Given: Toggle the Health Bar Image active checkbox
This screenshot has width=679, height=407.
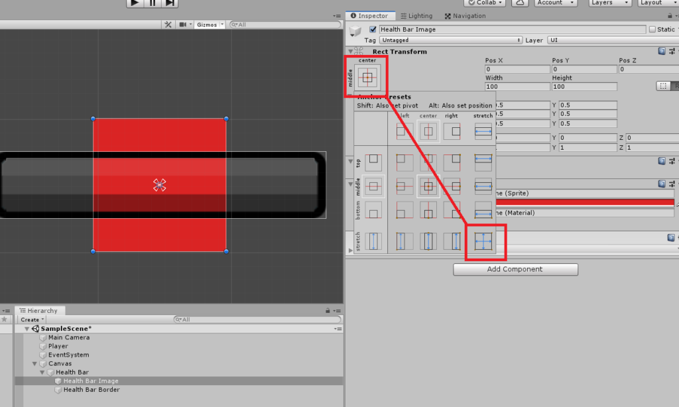Looking at the screenshot, I should [x=373, y=29].
